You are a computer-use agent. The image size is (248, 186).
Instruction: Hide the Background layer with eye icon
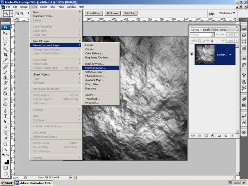point(192,54)
